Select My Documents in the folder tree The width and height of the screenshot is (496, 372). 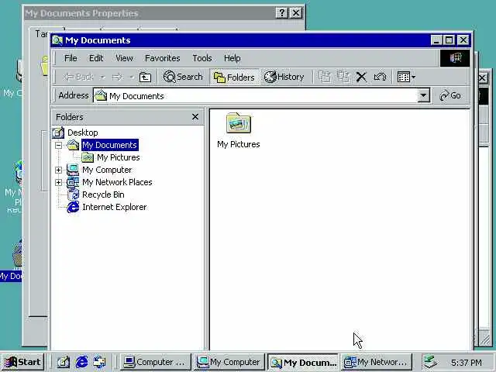(109, 145)
